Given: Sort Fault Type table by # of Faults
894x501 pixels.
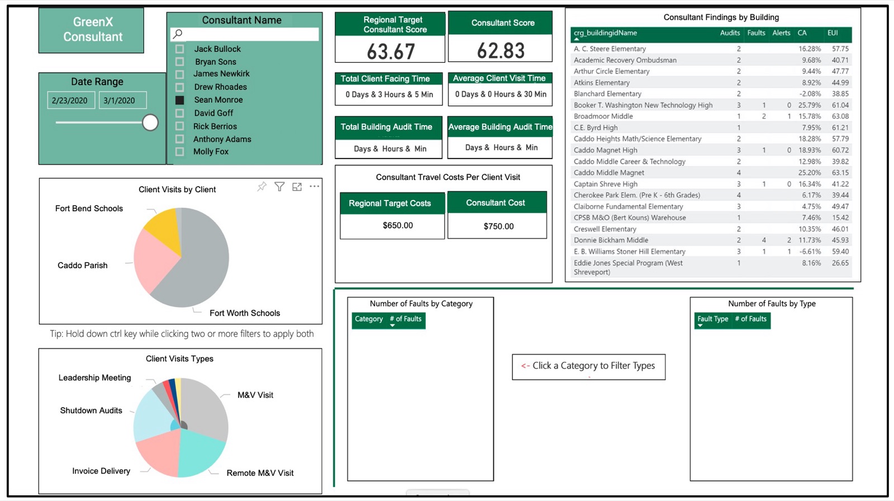Looking at the screenshot, I should click(x=750, y=319).
